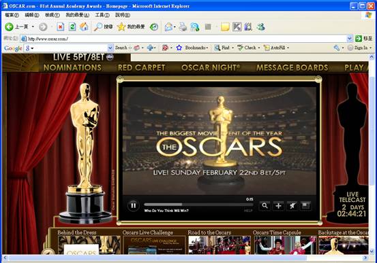Click inside the address bar URL field
Screen dimensions: 377x263
click(183, 39)
